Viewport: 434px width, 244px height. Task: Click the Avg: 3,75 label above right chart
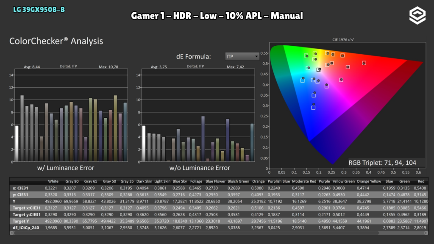(x=159, y=67)
